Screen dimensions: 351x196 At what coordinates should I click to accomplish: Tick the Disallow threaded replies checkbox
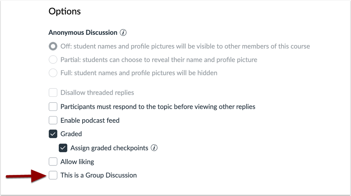click(53, 93)
